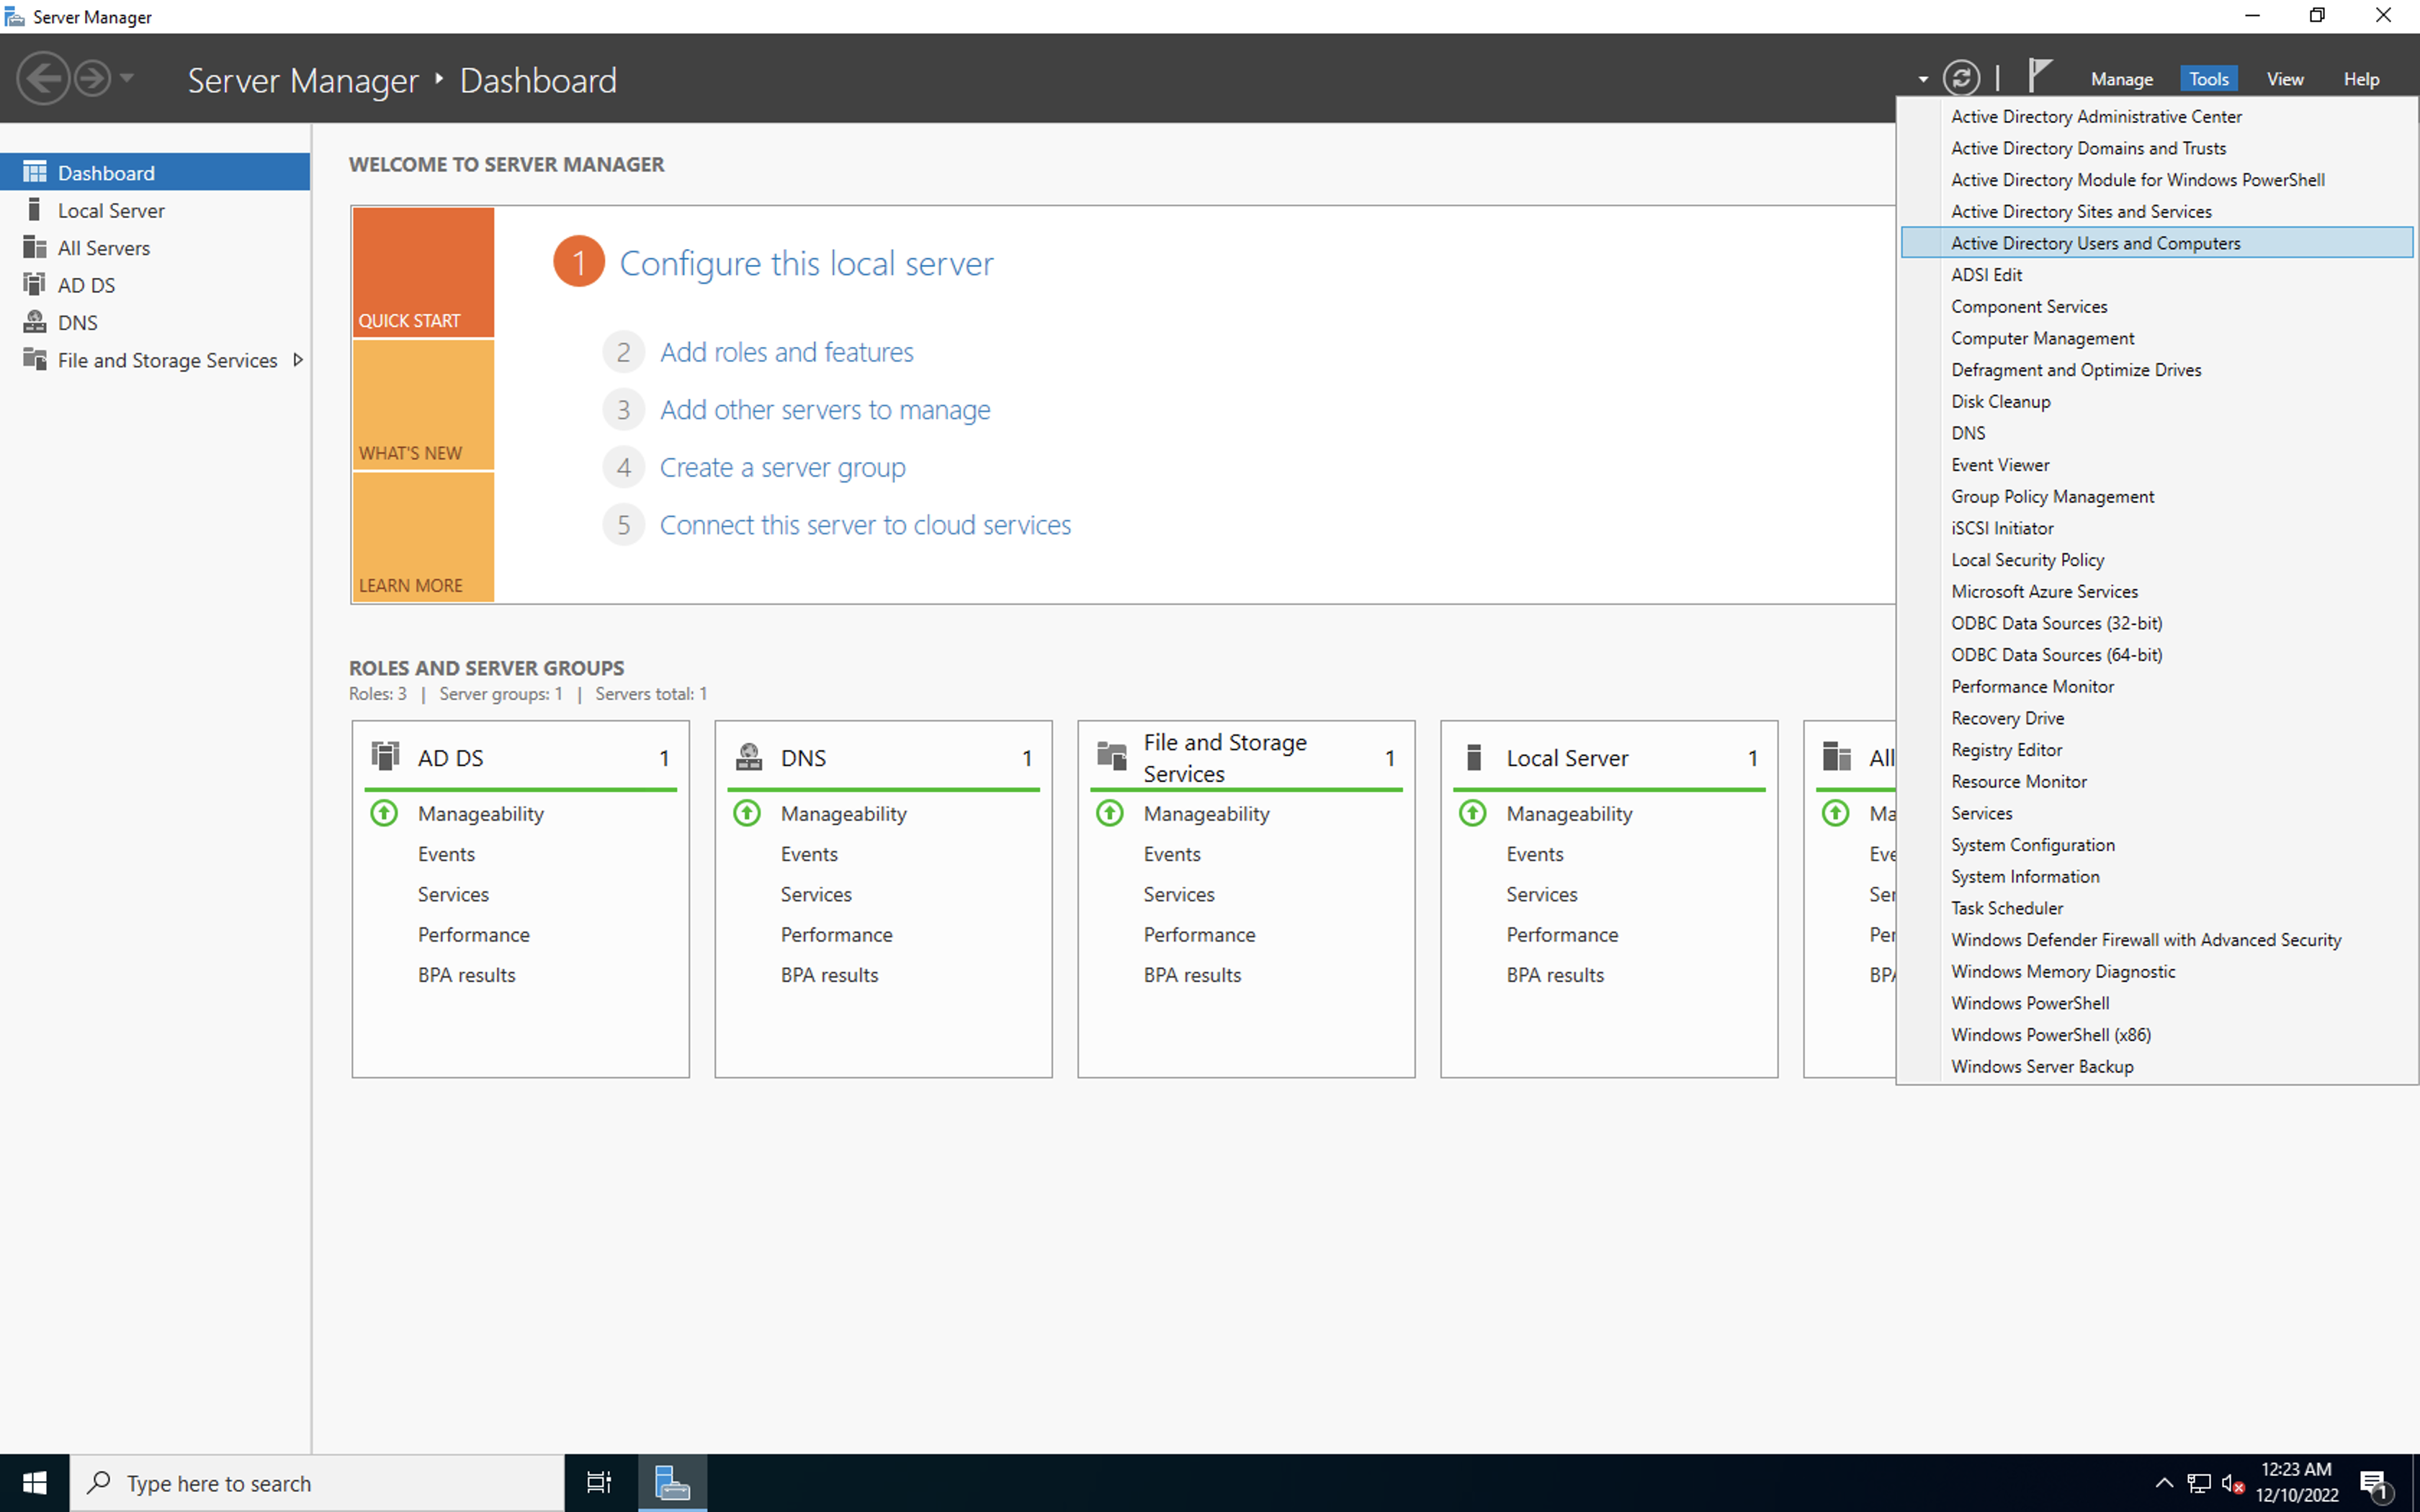Click the refresh dashboard icon
Viewport: 2420px width, 1512px height.
coord(1961,78)
